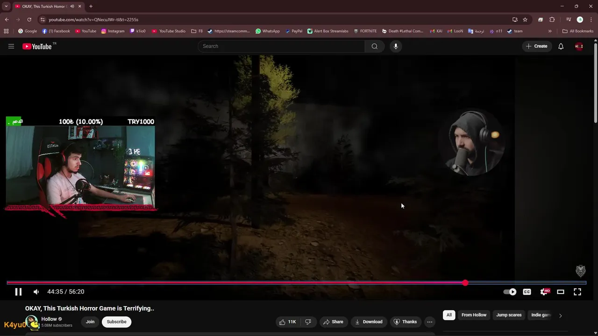Click the page vertical scrollbar

tap(595, 83)
